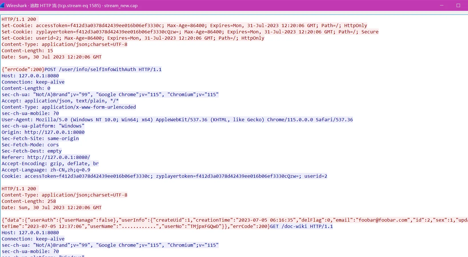
Task: Click the window title bar text
Action: tap(72, 6)
